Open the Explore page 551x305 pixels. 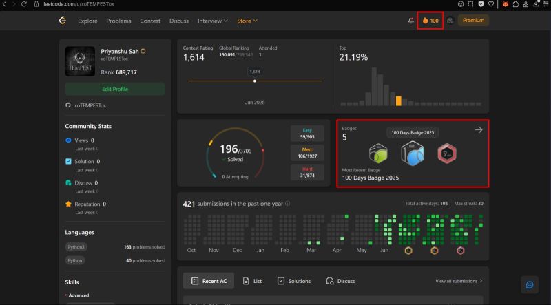click(87, 21)
